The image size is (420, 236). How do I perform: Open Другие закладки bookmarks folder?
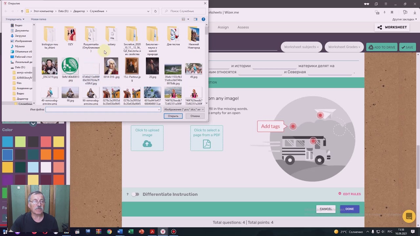(x=404, y=19)
